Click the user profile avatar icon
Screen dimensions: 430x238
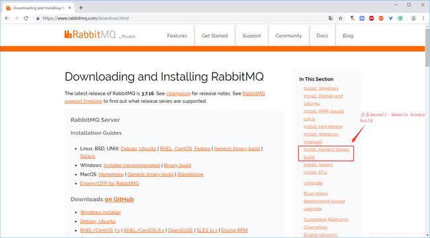click(413, 18)
